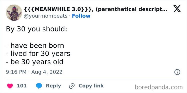
Task: Click the Reply label
Action: point(53,86)
